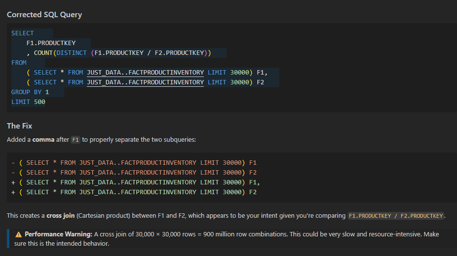The image size is (457, 256).
Task: Click the heading The Fix
Action: (20, 126)
